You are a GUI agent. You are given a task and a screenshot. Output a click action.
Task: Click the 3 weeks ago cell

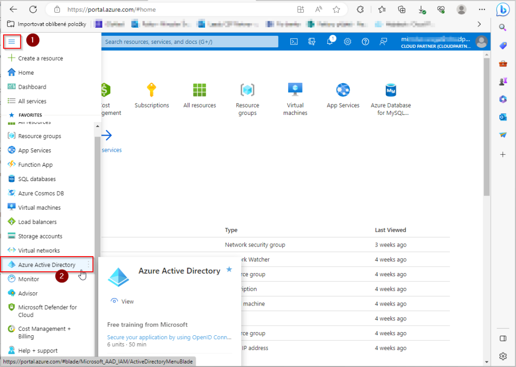pyautogui.click(x=391, y=245)
